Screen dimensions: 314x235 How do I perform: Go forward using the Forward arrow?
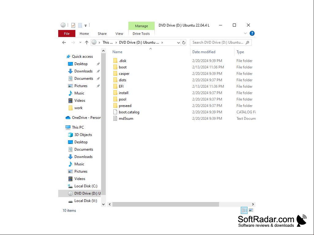click(73, 42)
